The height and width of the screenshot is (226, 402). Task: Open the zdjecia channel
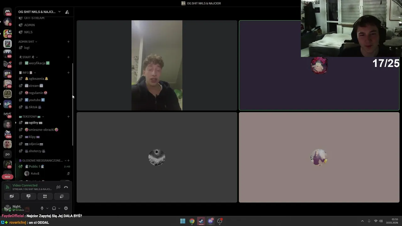click(44, 144)
